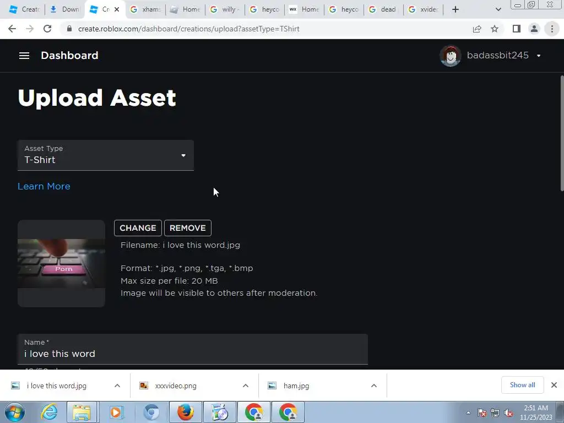Click the network tray icon
564x423 pixels.
click(495, 413)
